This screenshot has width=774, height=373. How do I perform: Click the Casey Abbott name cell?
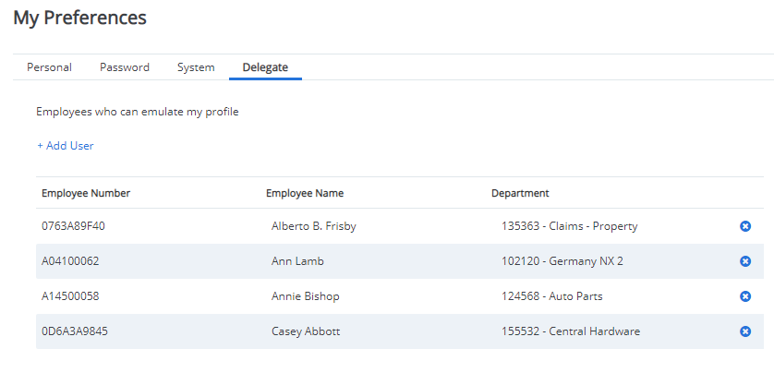(x=306, y=331)
